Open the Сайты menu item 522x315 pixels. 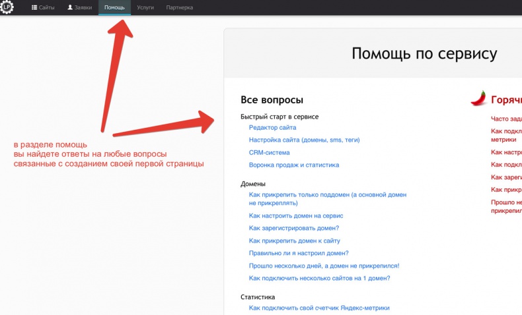(x=43, y=7)
